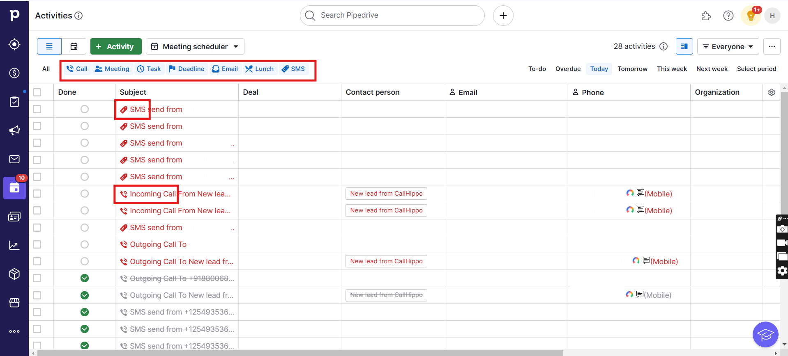Mark the second Incoming Call as done
This screenshot has height=356, width=788.
point(85,210)
